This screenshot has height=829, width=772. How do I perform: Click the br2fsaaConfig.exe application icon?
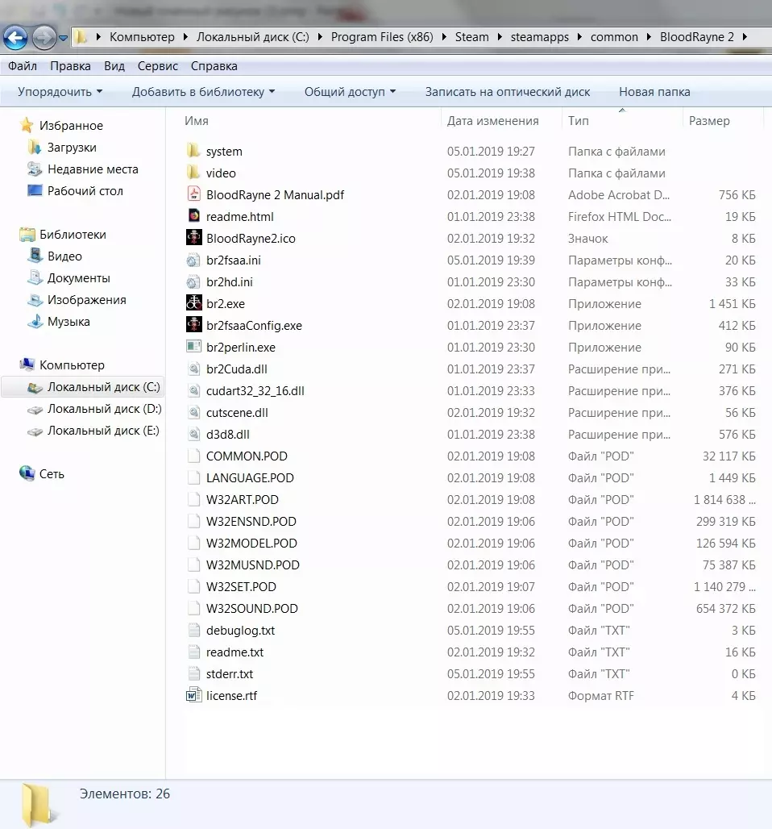pos(193,326)
